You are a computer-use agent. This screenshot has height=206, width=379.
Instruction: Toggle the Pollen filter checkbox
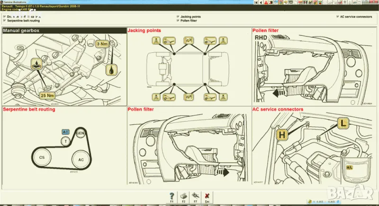click(178, 21)
